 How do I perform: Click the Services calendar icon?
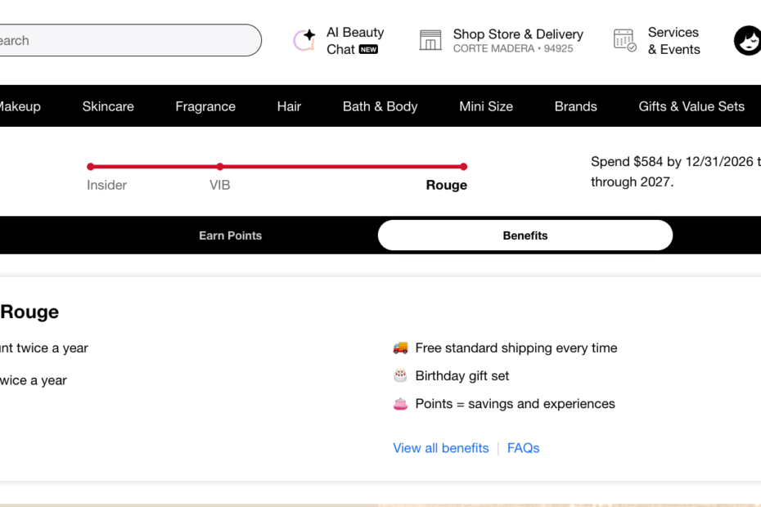coord(624,40)
